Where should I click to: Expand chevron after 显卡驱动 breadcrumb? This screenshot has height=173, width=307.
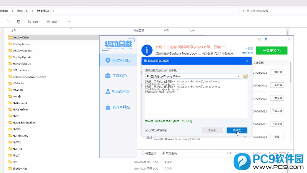[53, 11]
